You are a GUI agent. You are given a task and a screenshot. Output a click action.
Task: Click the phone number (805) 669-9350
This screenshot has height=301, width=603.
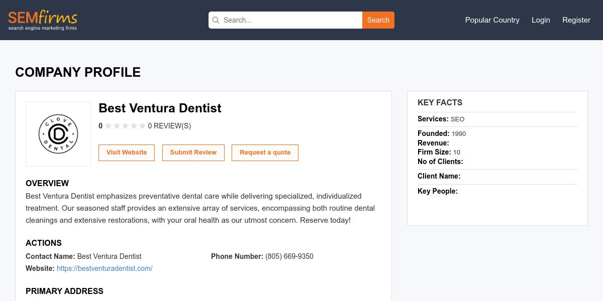[289, 256]
